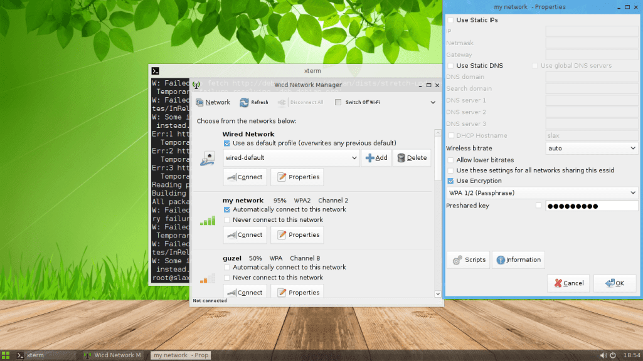This screenshot has width=643, height=361.
Task: Click the DHCP hostname field showing slax
Action: [x=592, y=135]
